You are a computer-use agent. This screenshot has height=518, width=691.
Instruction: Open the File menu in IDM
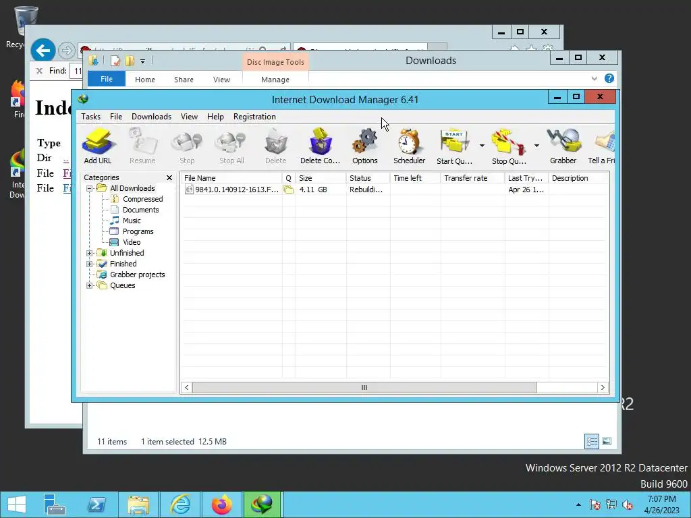point(116,117)
